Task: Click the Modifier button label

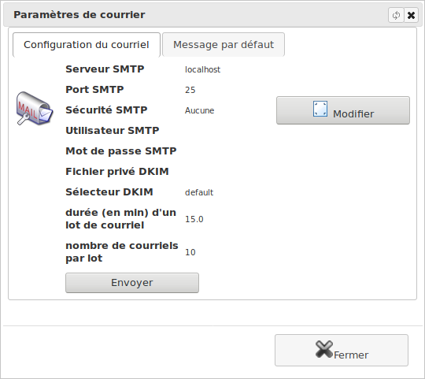Action: tap(353, 114)
